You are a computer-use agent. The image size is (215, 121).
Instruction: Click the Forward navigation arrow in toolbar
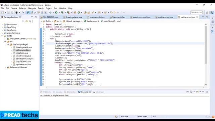click(x=121, y=12)
